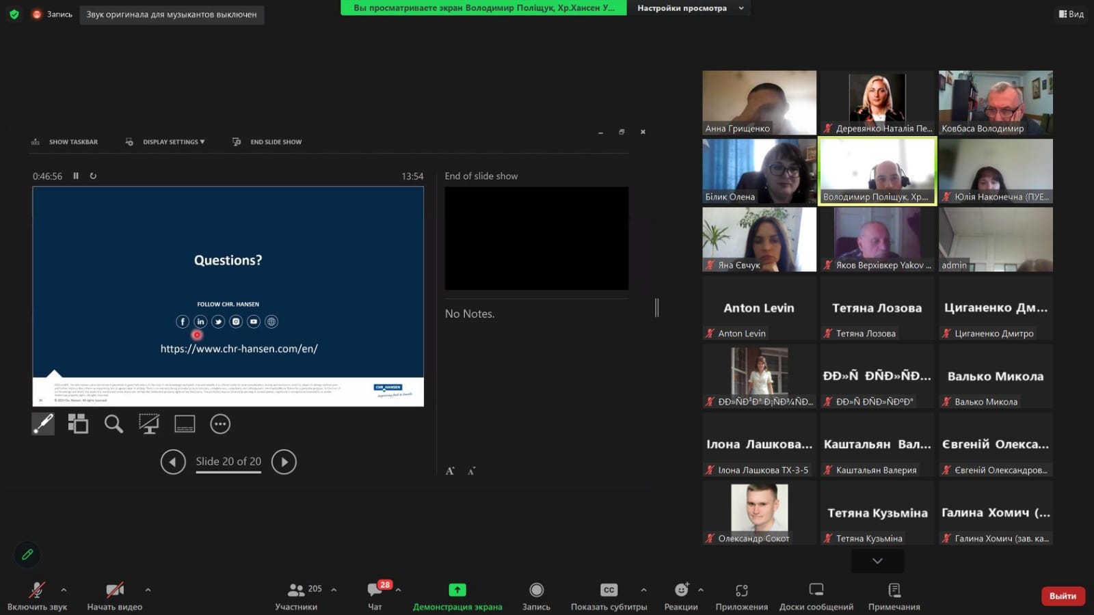Go to previous slide arrow
The image size is (1094, 615).
tap(173, 462)
